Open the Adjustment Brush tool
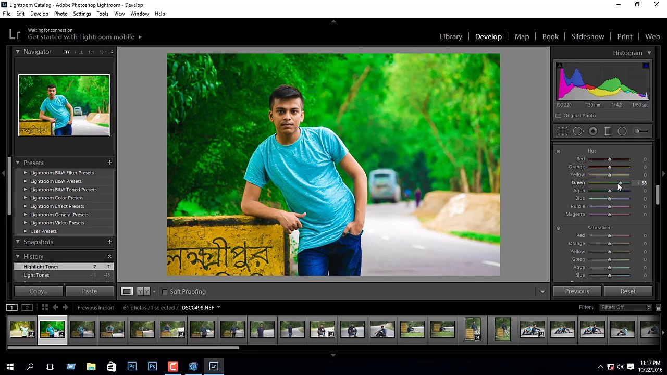 pos(641,131)
